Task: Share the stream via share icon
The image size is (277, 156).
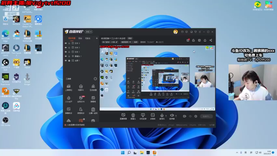Action: tap(211, 40)
